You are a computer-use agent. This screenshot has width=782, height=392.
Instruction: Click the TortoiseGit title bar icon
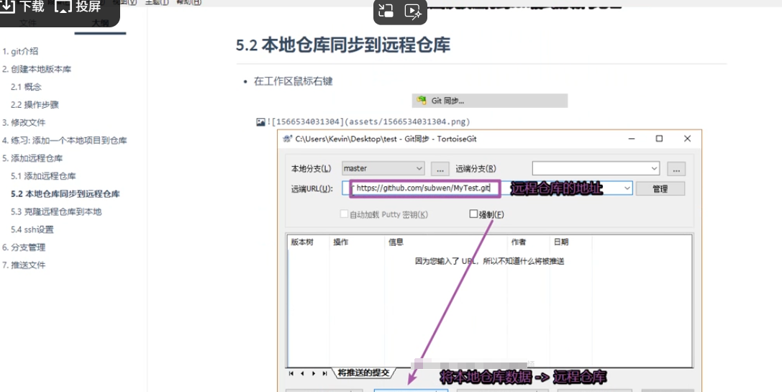287,139
